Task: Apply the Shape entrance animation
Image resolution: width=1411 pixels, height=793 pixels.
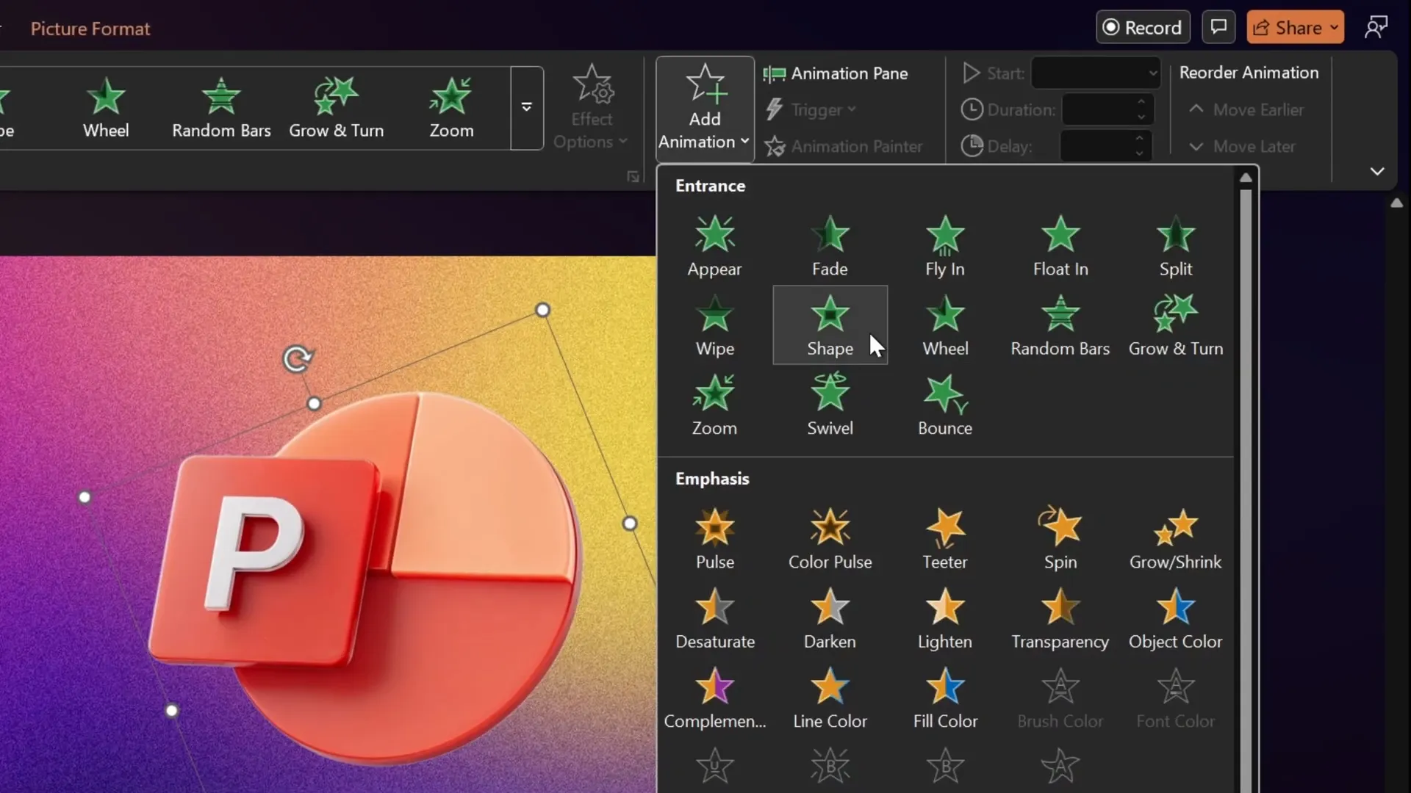Action: (x=830, y=325)
